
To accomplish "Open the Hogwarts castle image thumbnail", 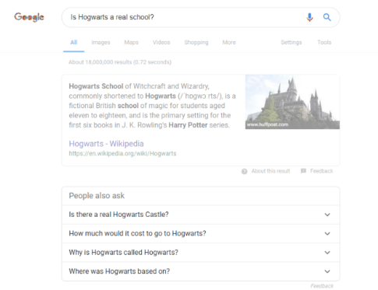I will pos(292,102).
